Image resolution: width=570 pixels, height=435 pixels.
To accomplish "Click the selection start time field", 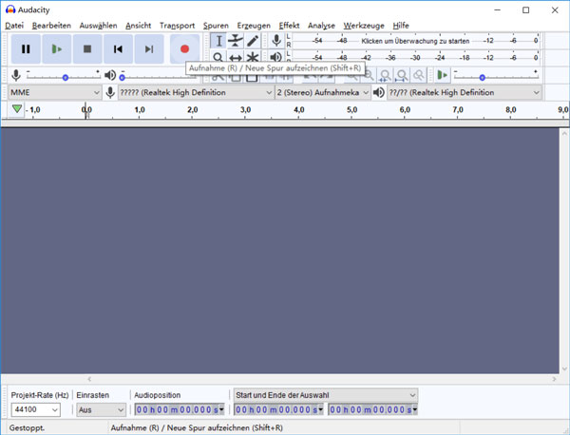I will 276,410.
